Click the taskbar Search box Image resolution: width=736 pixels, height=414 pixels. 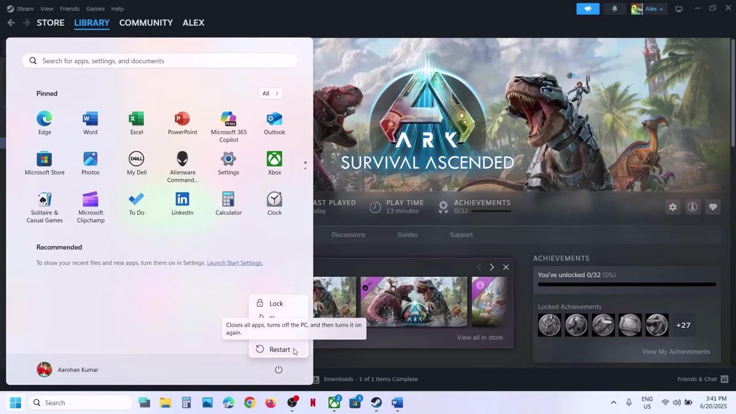point(80,402)
